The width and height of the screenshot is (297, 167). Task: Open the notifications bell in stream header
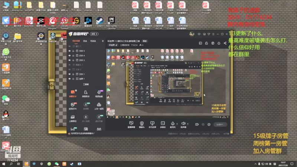[x=219, y=43]
